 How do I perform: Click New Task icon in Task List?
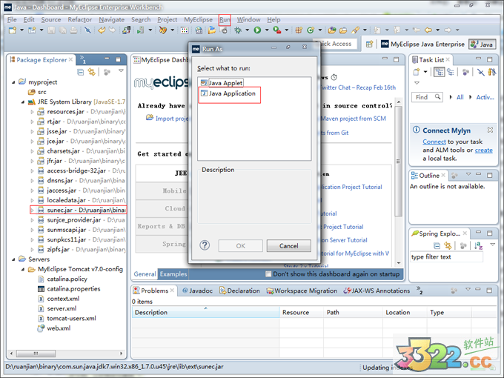(x=417, y=72)
